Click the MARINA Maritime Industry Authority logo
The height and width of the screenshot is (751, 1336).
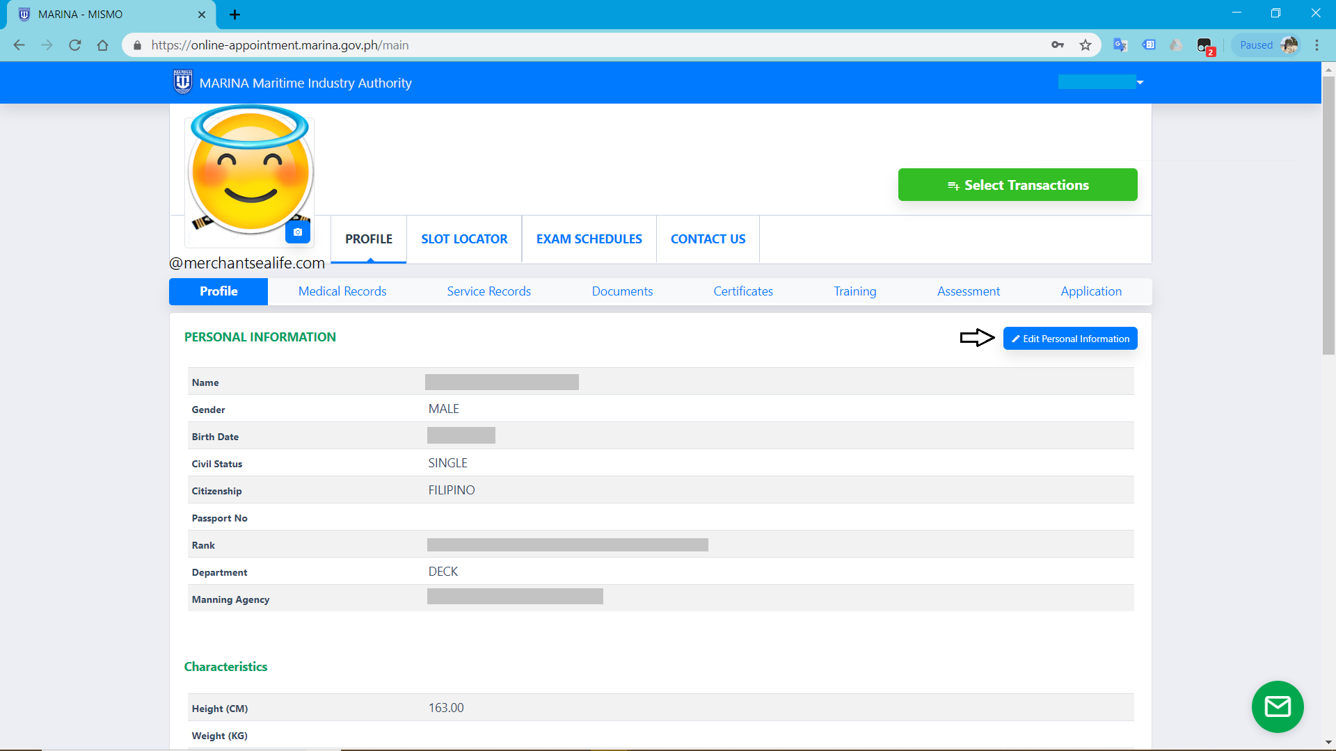(182, 83)
